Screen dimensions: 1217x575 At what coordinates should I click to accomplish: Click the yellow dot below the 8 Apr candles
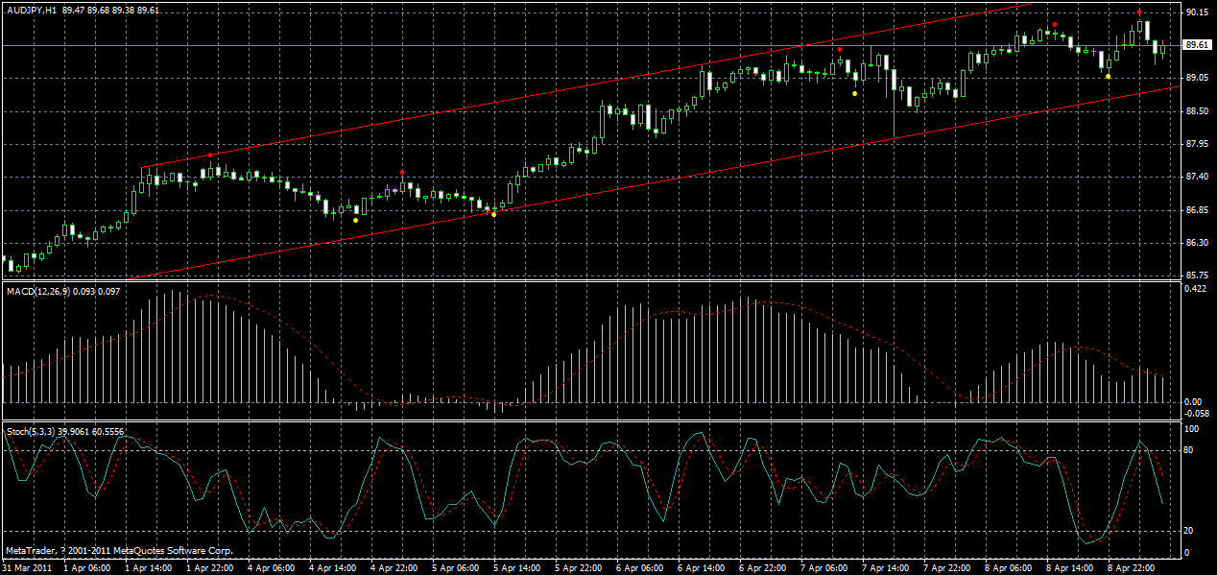tap(1107, 76)
